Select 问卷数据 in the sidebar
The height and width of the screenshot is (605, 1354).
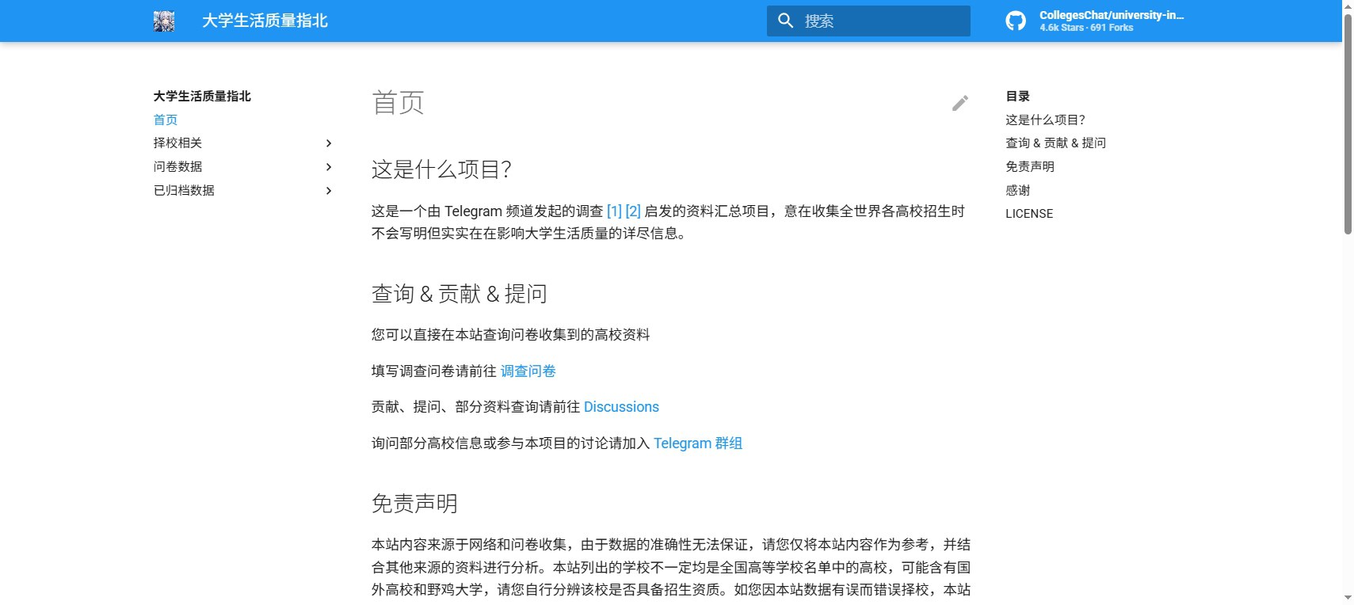pos(177,167)
